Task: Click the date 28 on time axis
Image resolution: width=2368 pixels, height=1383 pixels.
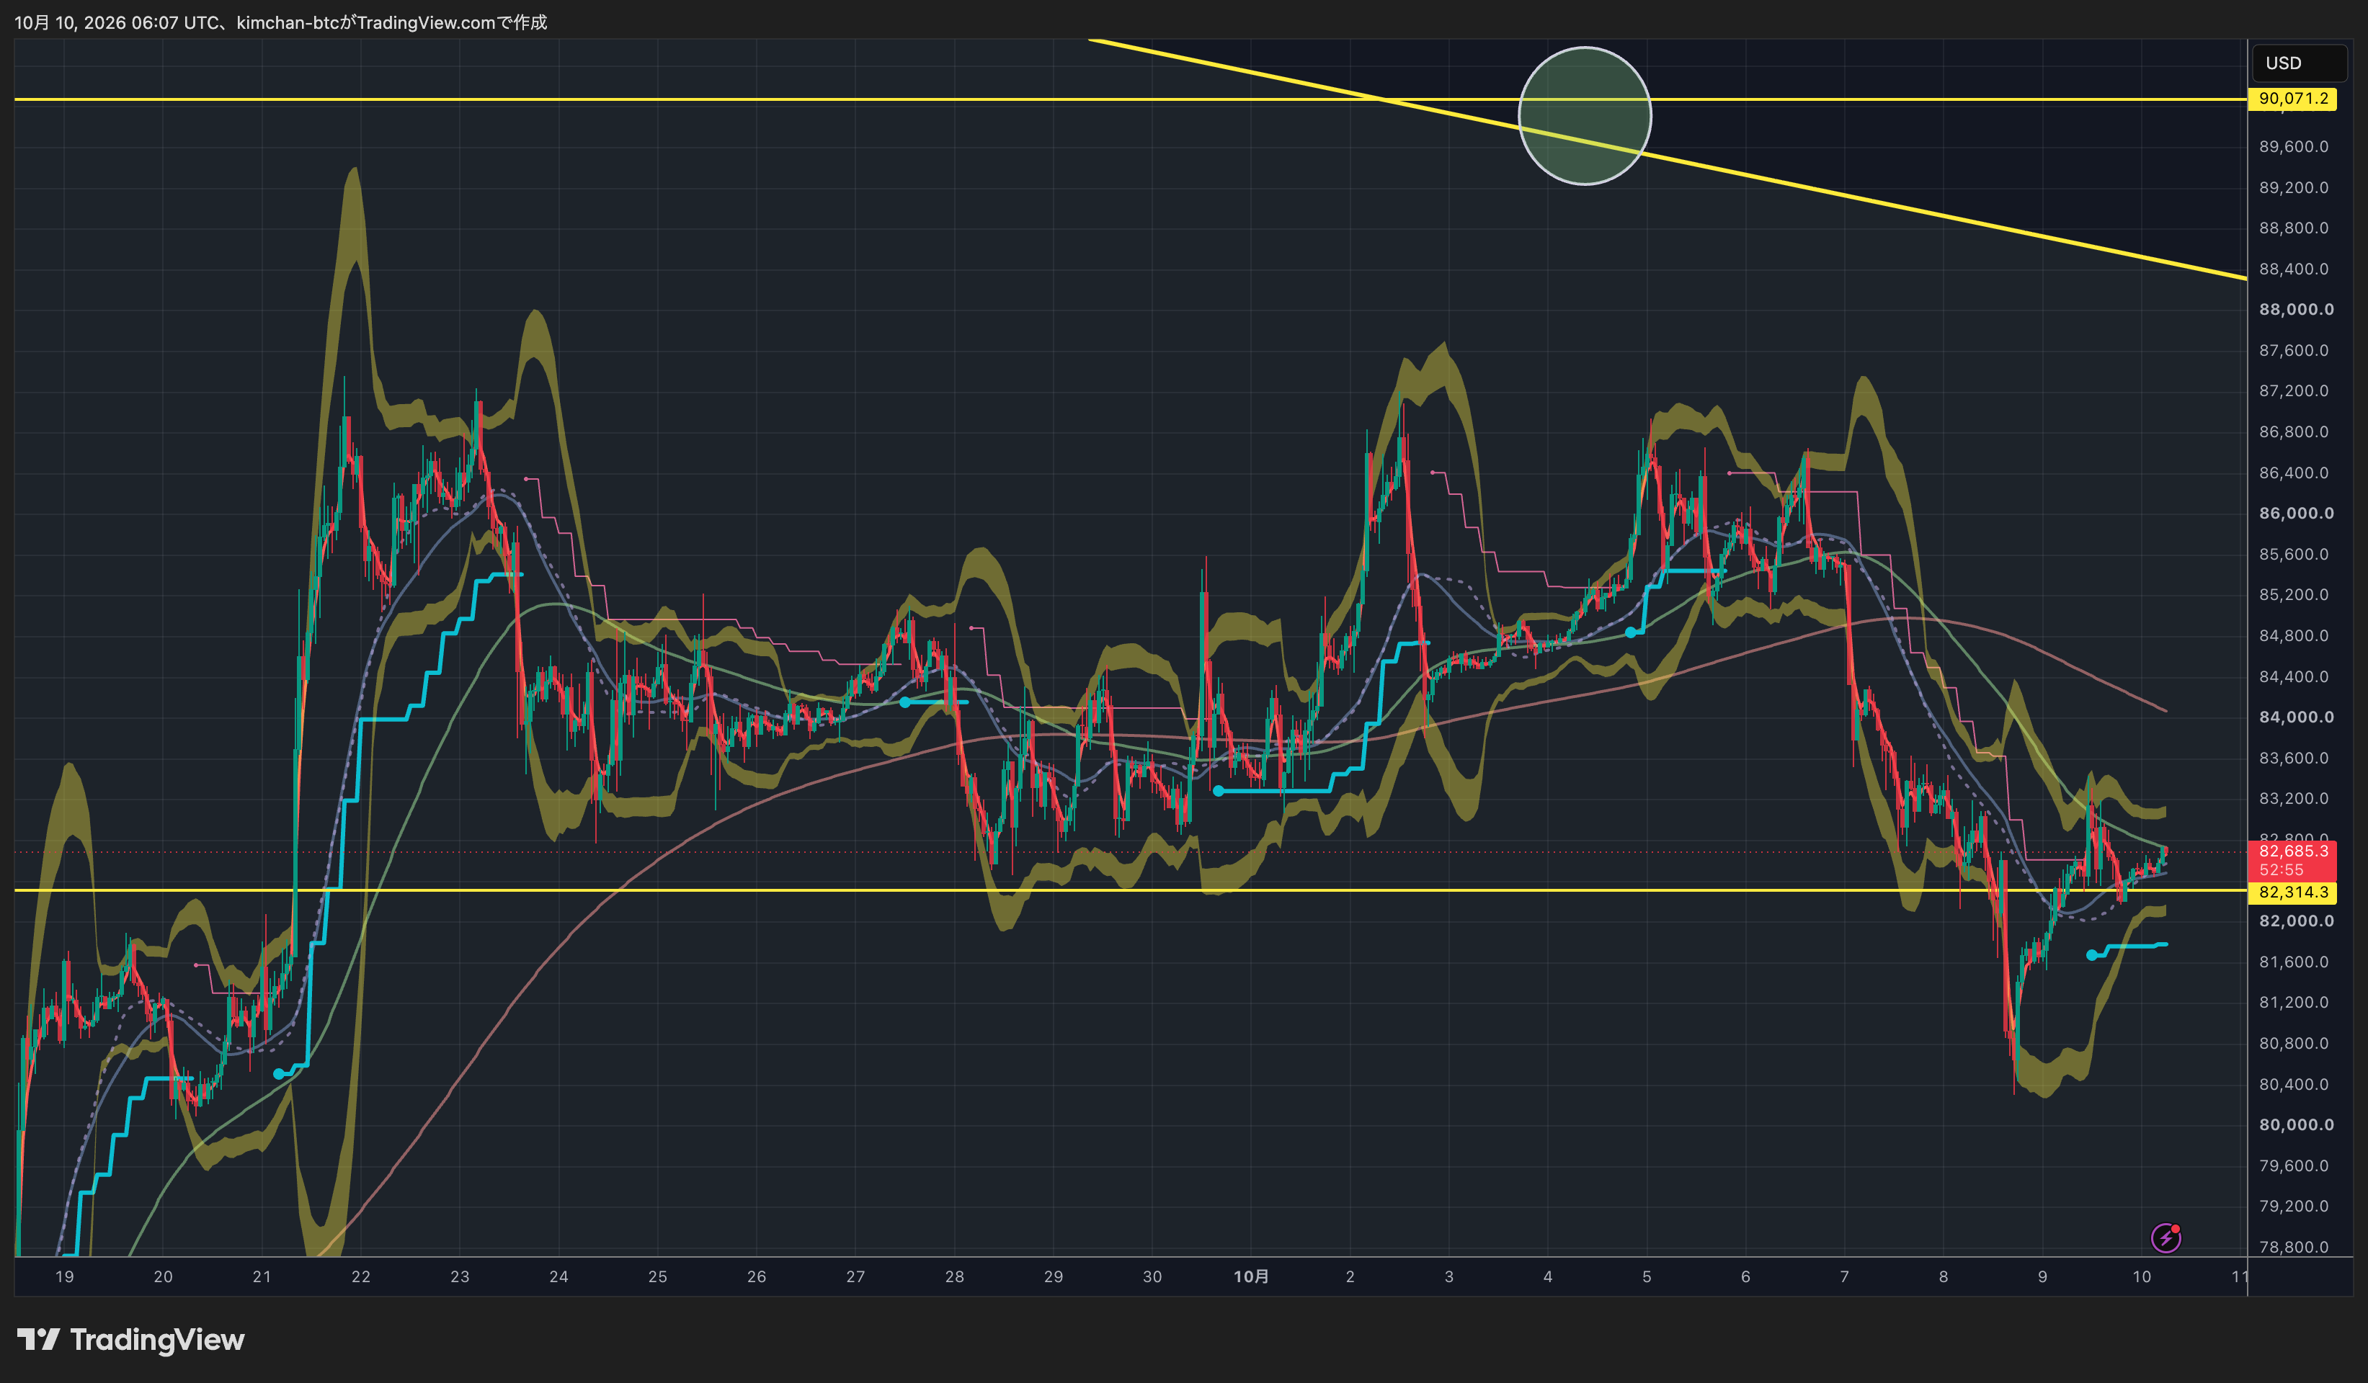Action: point(954,1277)
